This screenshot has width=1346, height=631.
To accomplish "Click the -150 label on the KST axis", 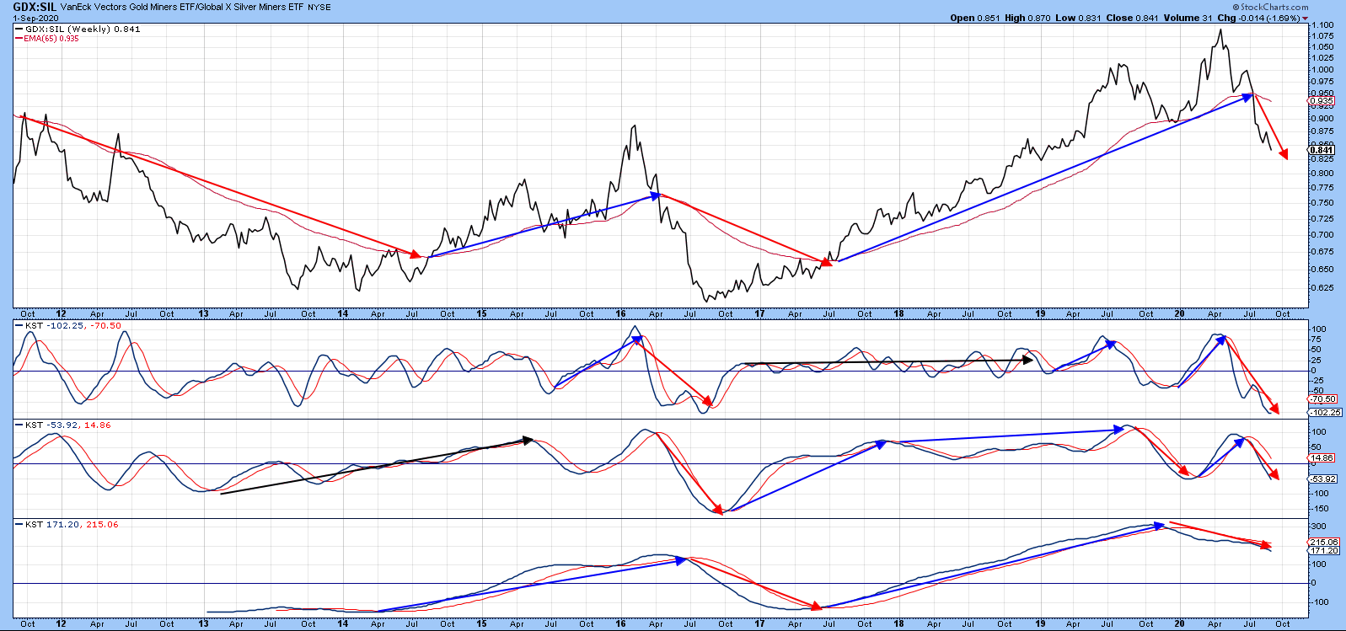I will tap(1319, 509).
